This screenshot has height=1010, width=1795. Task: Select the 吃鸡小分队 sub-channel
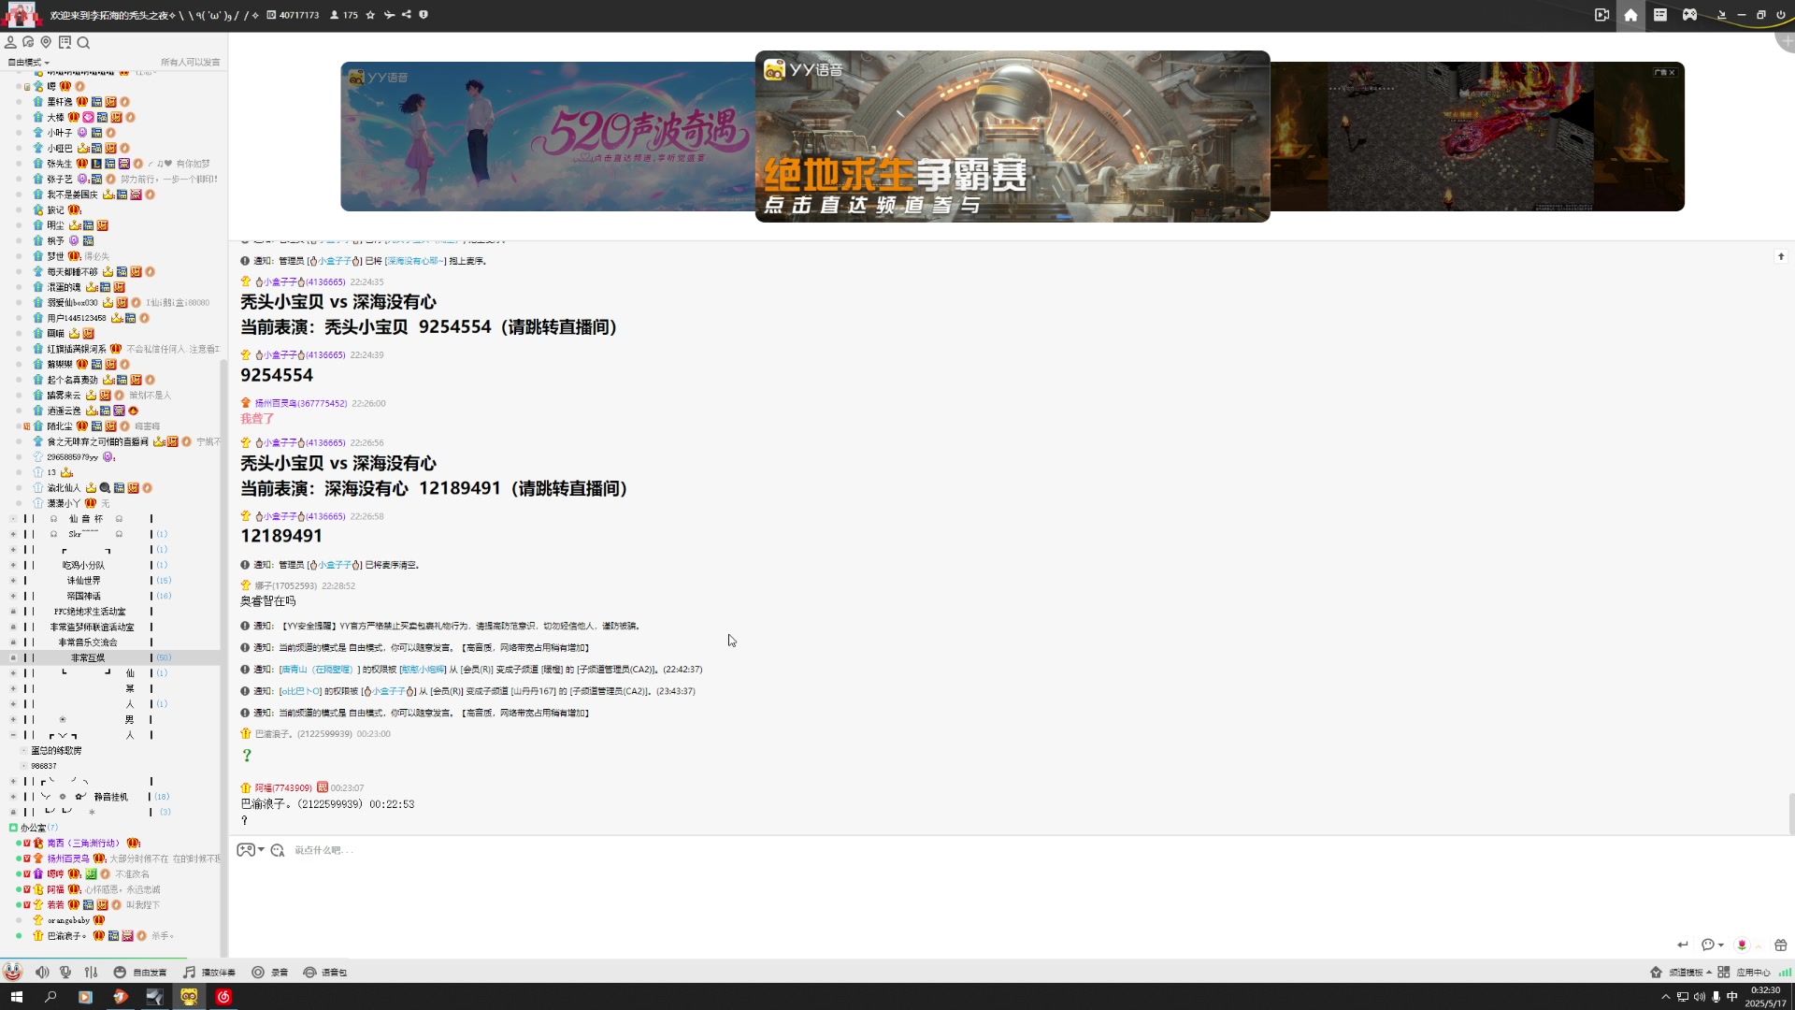click(84, 566)
